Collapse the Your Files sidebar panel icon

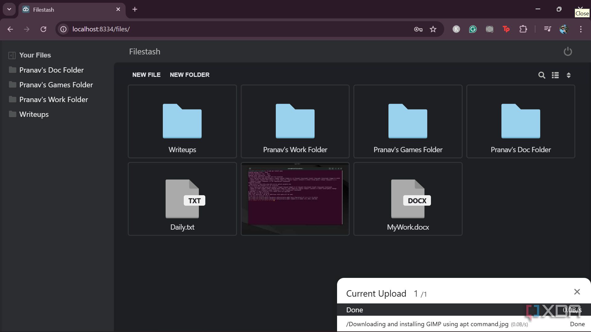pyautogui.click(x=12, y=55)
